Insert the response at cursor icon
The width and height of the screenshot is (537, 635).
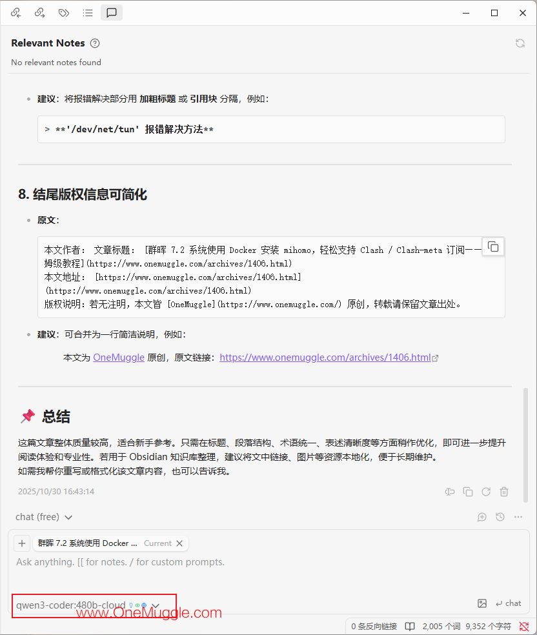click(x=449, y=492)
